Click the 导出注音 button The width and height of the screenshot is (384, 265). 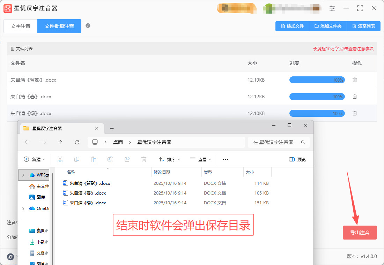[360, 233]
